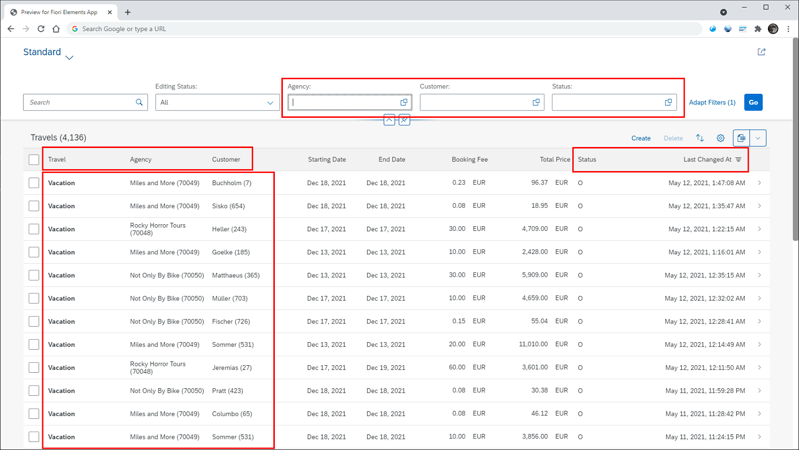This screenshot has height=450, width=799.
Task: Select the Goelke (185) row checkbox
Action: [x=34, y=252]
